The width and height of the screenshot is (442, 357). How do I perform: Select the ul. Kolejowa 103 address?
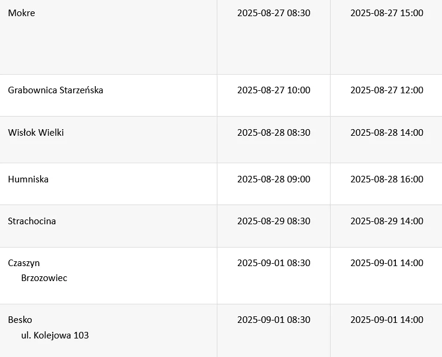pyautogui.click(x=55, y=335)
